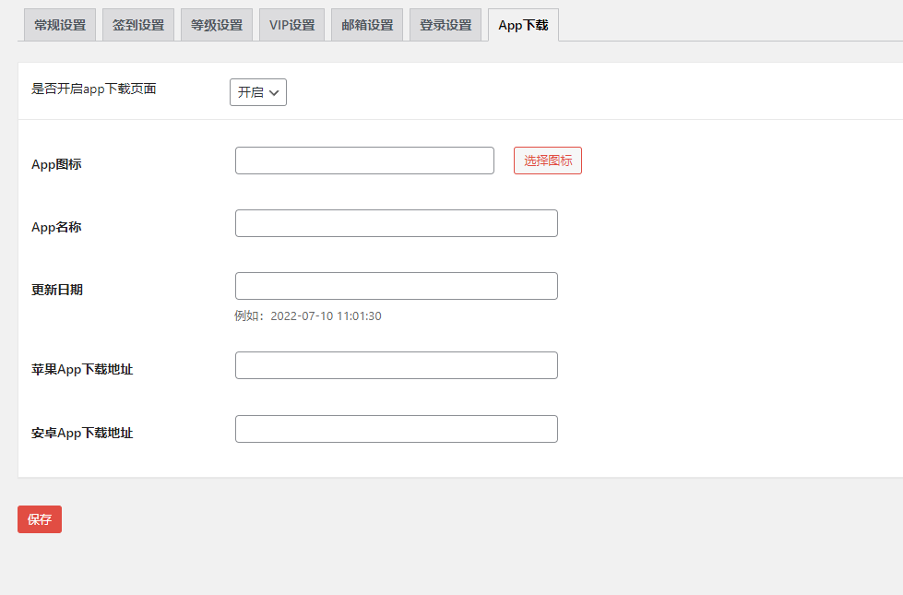
Task: Open the 邮箱设置 tab
Action: click(x=367, y=25)
